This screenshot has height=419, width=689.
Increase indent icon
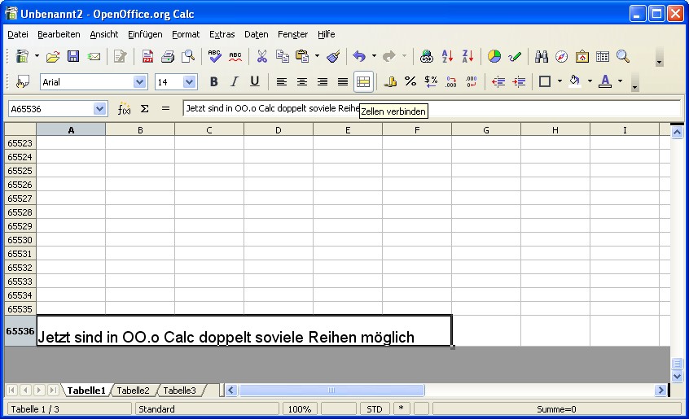pos(519,82)
